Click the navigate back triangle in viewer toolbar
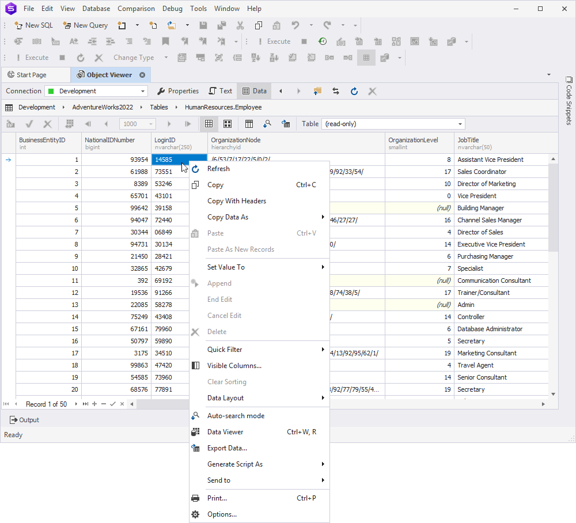This screenshot has height=523, width=576. [x=281, y=91]
